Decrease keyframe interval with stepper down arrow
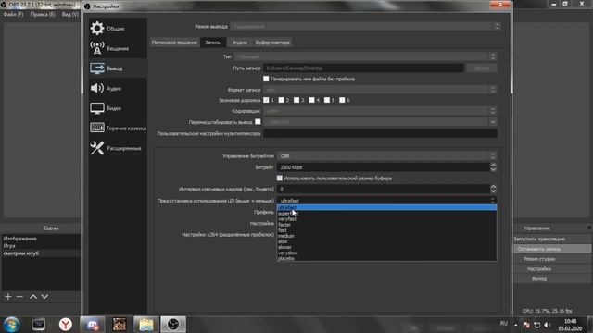The image size is (593, 333). click(493, 191)
